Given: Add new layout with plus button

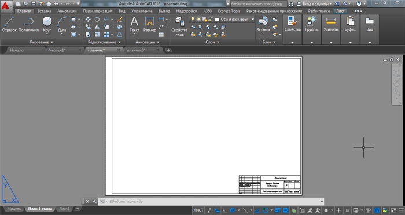Looking at the screenshot, I should tap(78, 209).
